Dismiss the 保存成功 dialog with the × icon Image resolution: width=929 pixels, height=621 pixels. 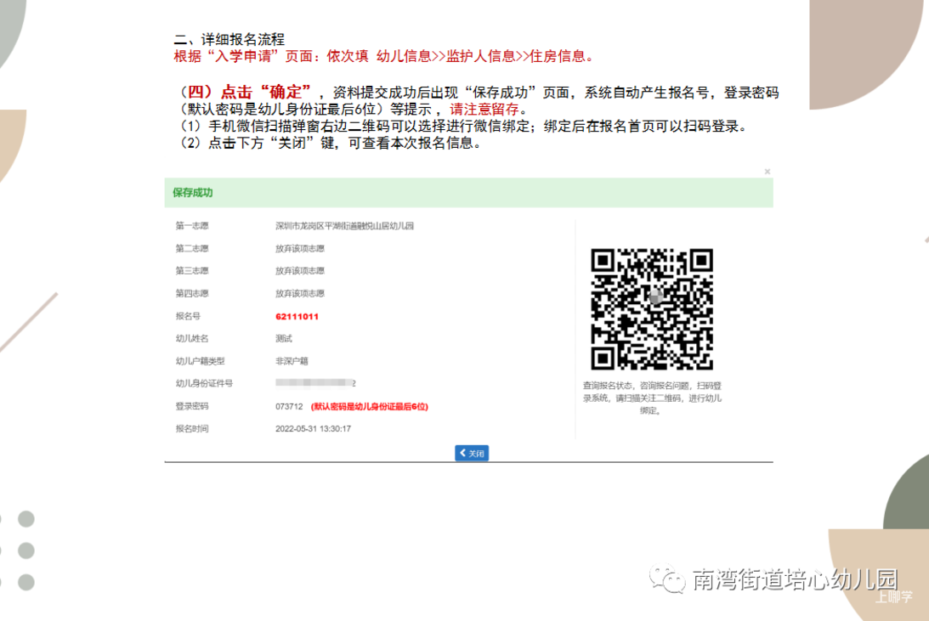pyautogui.click(x=768, y=172)
